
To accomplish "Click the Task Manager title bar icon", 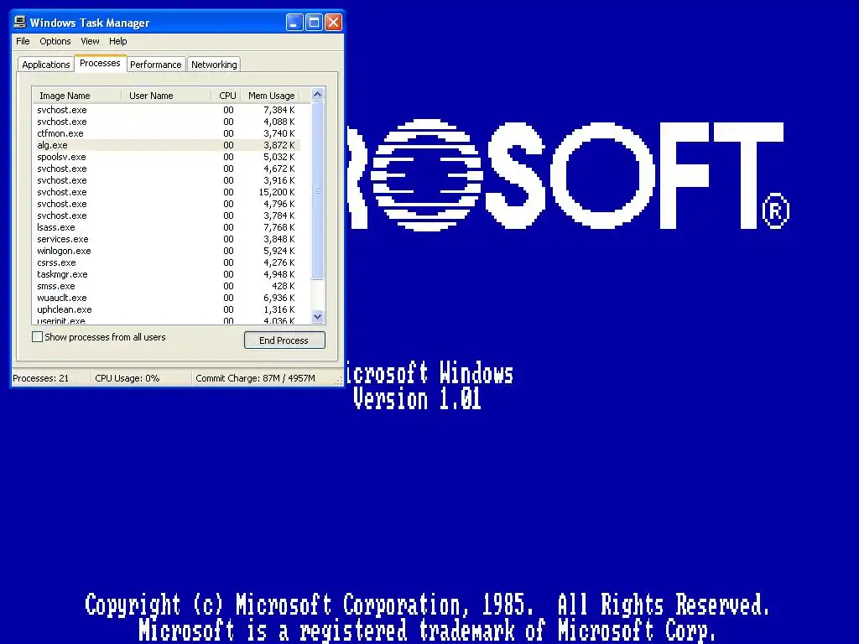I will (20, 22).
